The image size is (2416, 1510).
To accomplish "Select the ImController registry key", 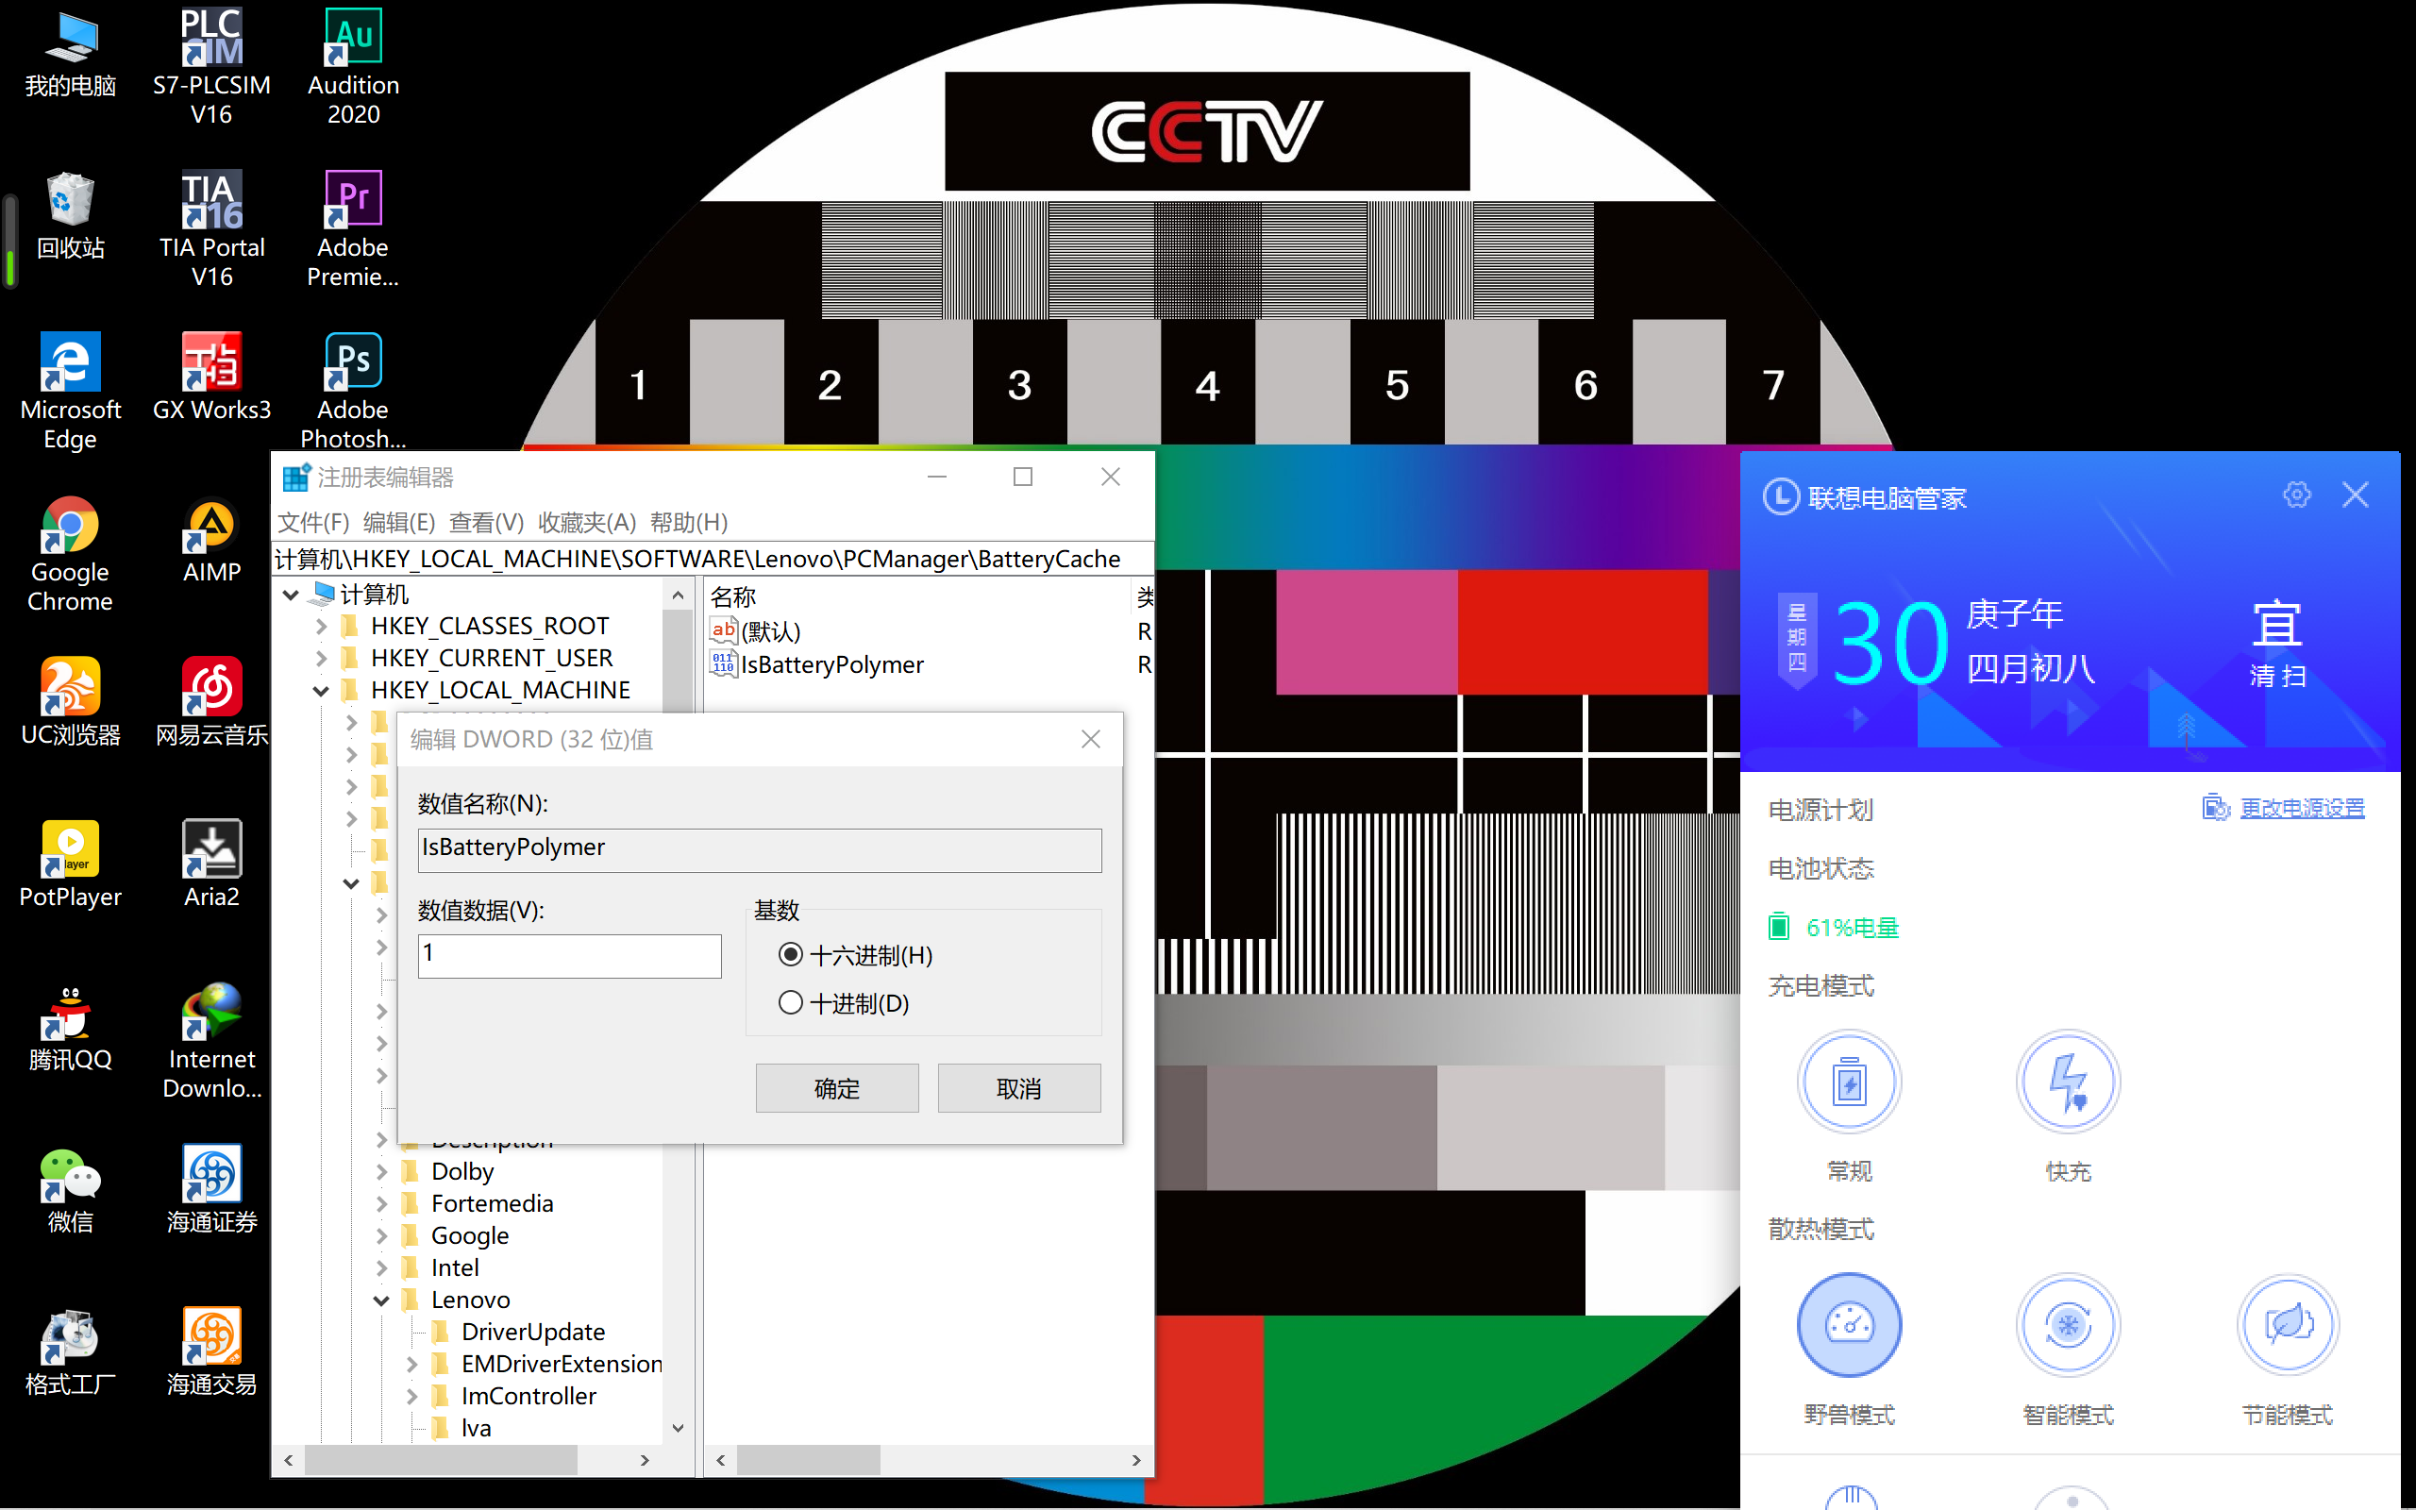I will point(528,1396).
